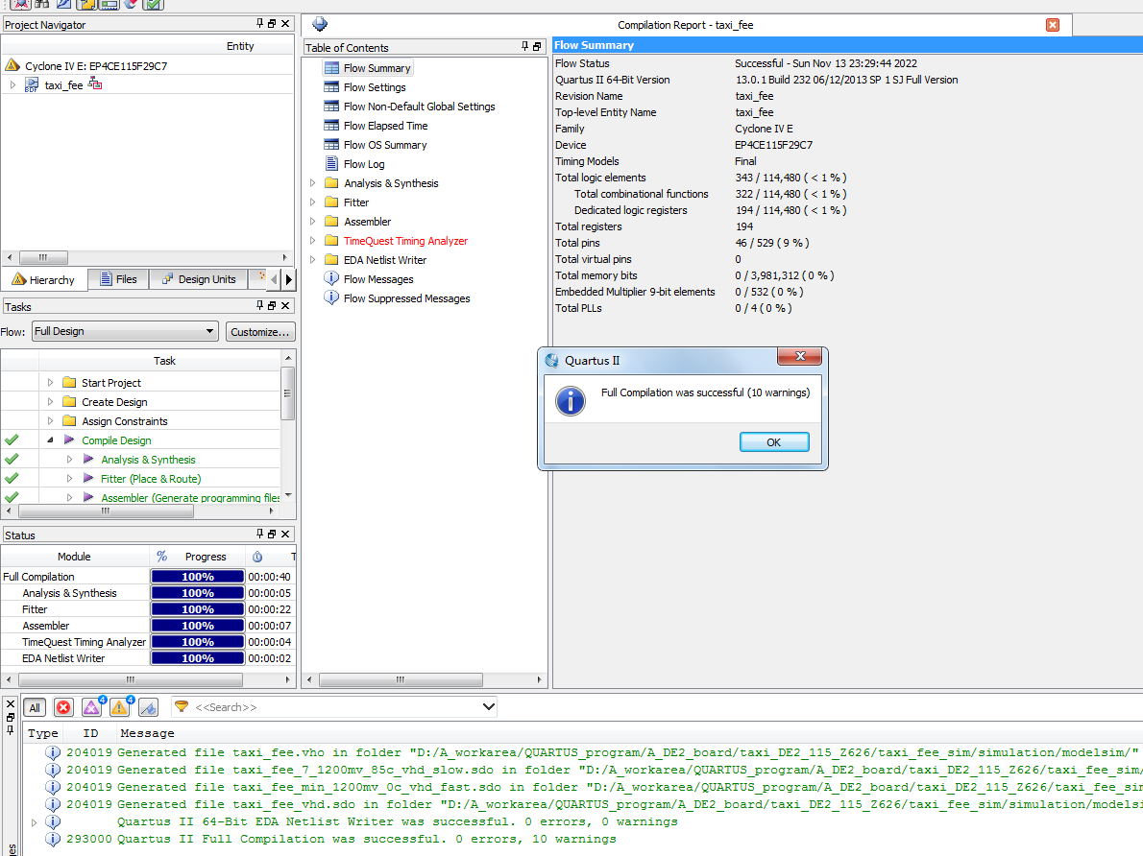Click the flag message filter icon
The height and width of the screenshot is (856, 1143).
pyautogui.click(x=148, y=707)
